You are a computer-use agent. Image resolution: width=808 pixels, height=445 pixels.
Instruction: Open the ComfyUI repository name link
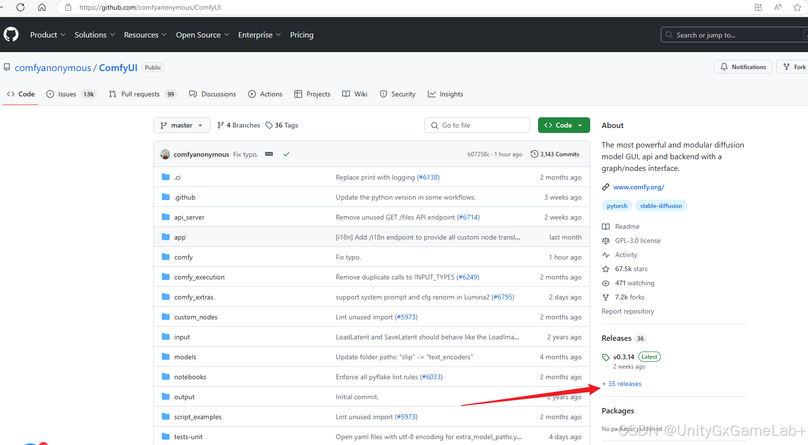pyautogui.click(x=118, y=68)
